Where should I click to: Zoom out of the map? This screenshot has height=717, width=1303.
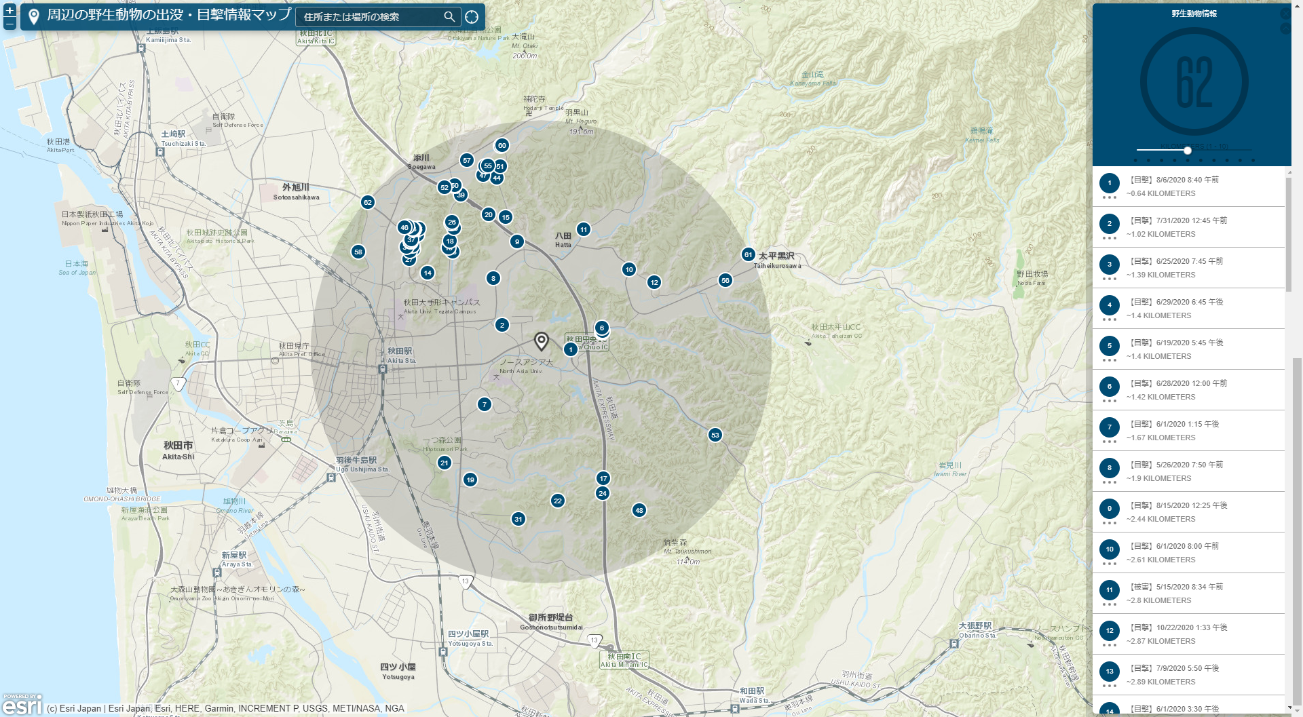pyautogui.click(x=10, y=24)
